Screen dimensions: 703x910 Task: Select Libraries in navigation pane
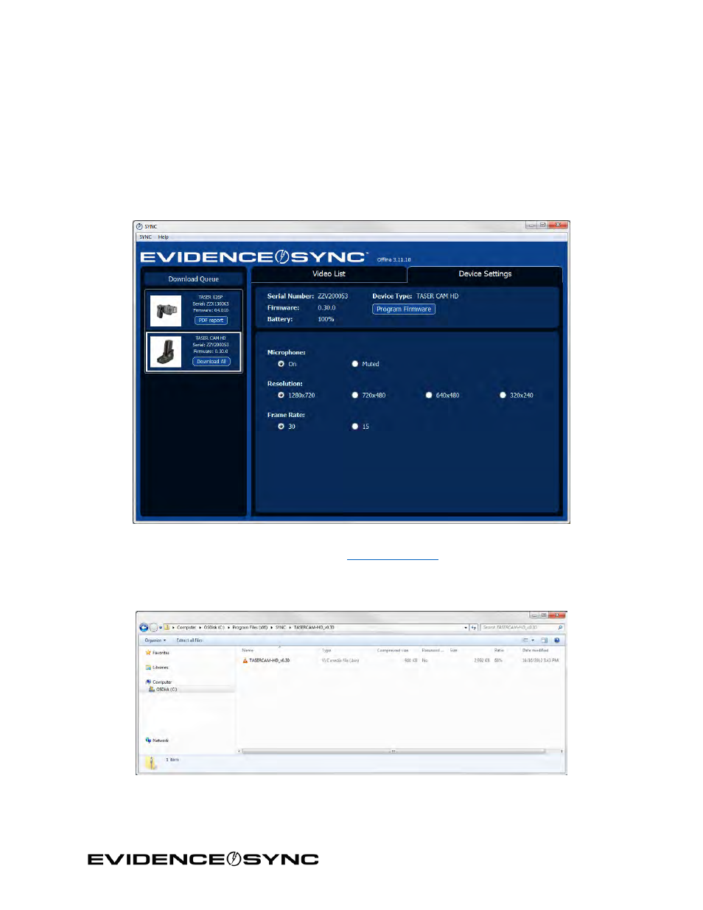[x=157, y=668]
